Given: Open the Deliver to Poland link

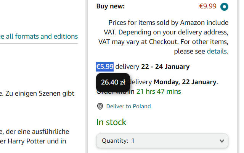Looking at the screenshot, I should tap(128, 106).
